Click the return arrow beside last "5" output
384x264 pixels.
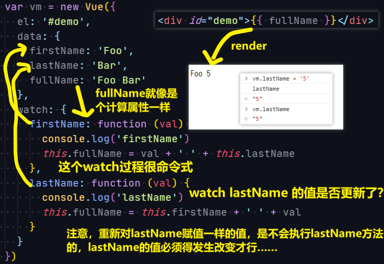click(246, 119)
